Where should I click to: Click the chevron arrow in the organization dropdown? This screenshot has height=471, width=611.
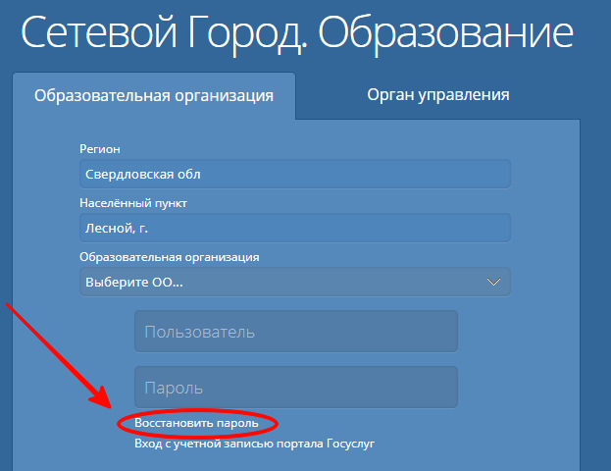point(493,282)
